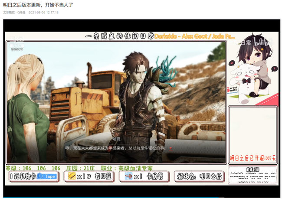Click the 228播放 view count
Viewport: 282px width, 199px height.
coord(9,13)
